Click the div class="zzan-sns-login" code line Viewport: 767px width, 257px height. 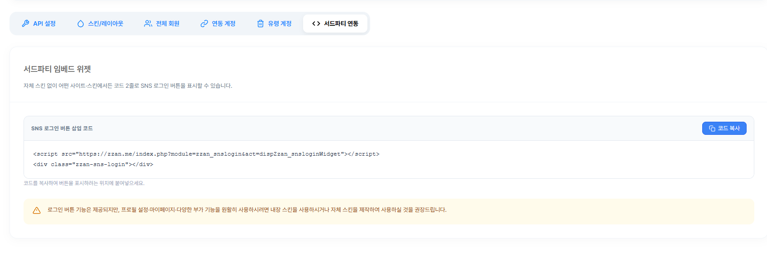(x=93, y=165)
